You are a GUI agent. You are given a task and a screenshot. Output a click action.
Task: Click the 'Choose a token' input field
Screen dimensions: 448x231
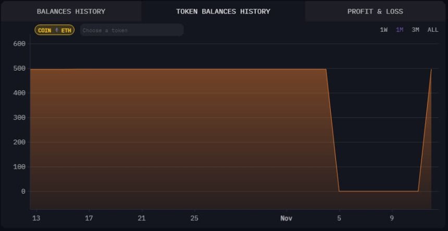click(131, 30)
